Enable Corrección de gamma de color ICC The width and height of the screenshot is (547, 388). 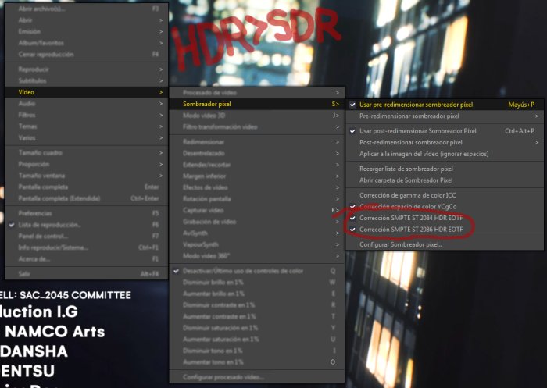tap(445, 195)
